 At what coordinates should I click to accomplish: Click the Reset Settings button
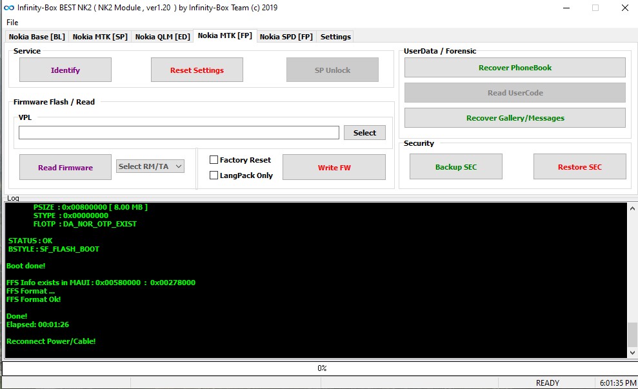[x=197, y=70]
